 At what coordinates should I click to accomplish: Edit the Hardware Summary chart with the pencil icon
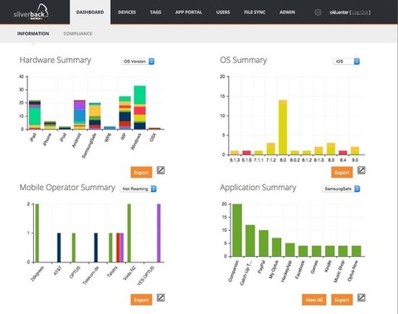click(161, 170)
